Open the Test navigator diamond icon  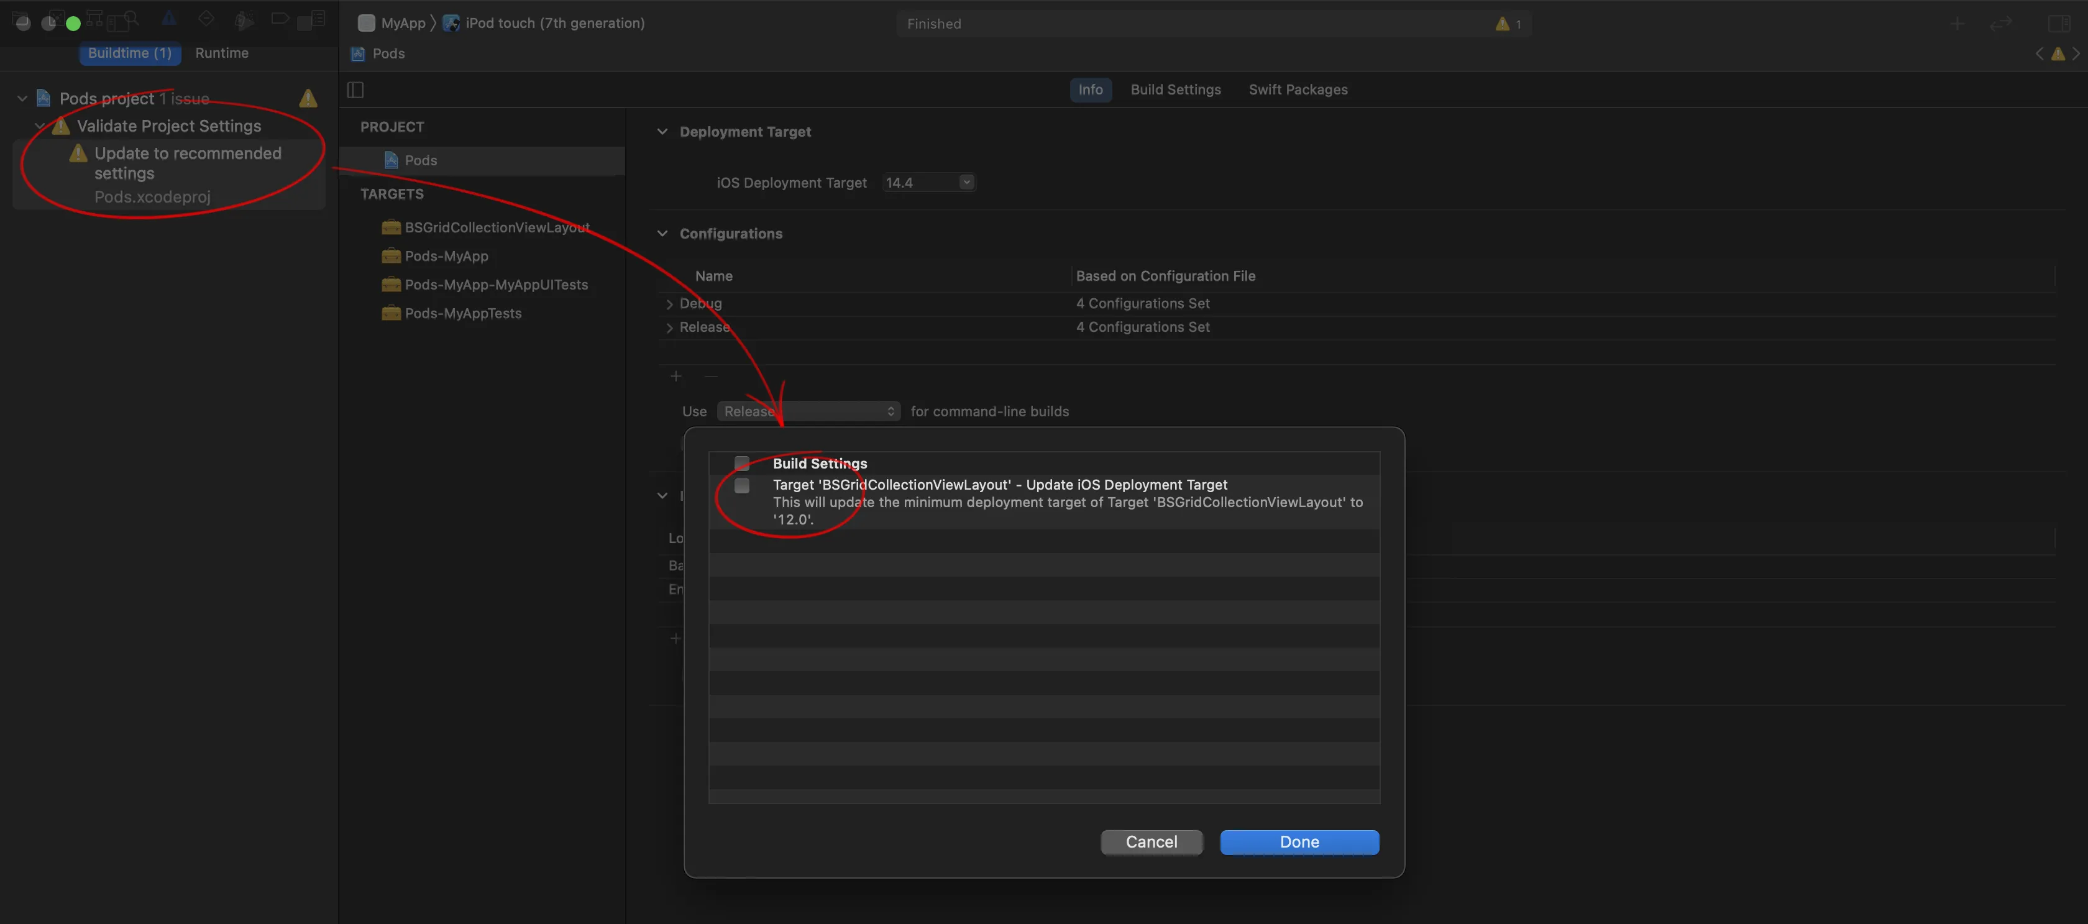pos(206,19)
